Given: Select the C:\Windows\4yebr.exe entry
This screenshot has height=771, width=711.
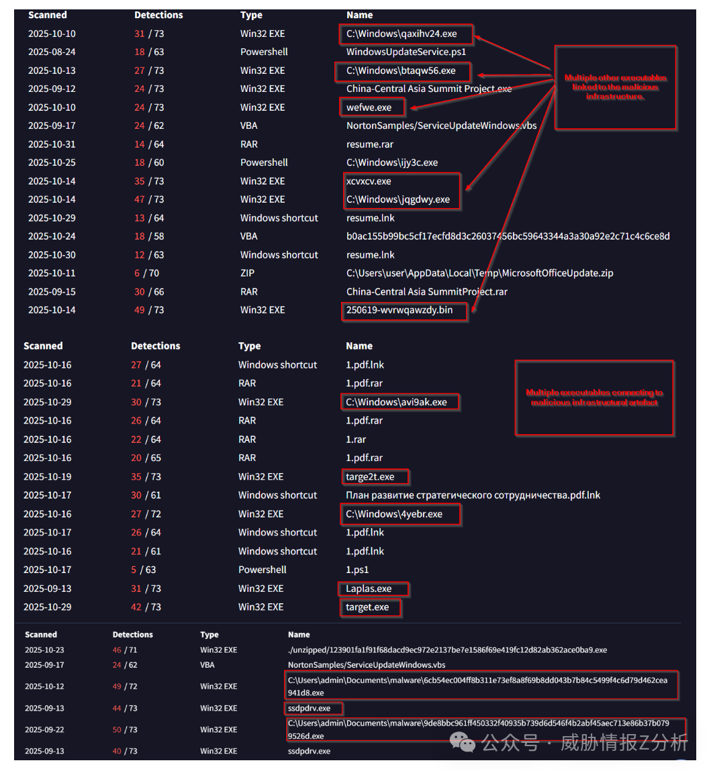Looking at the screenshot, I should point(394,514).
